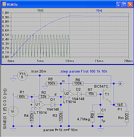Click the VUM3p waveform window icon

pos(4,4)
